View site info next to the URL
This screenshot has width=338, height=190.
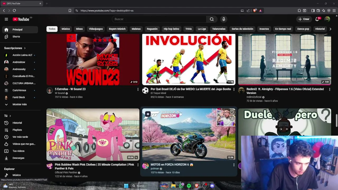pyautogui.click(x=77, y=11)
